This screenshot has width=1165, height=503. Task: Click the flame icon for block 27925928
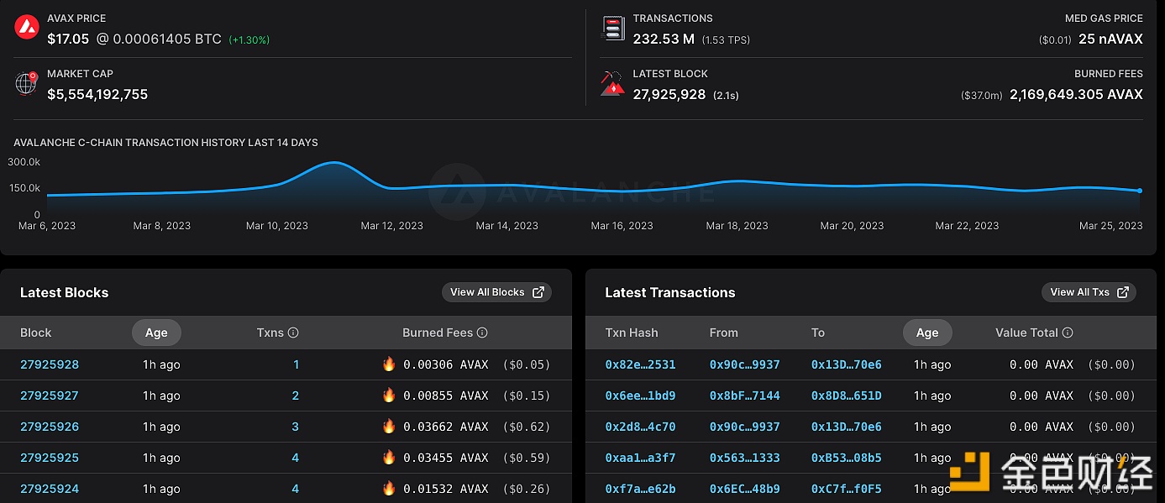click(x=389, y=364)
